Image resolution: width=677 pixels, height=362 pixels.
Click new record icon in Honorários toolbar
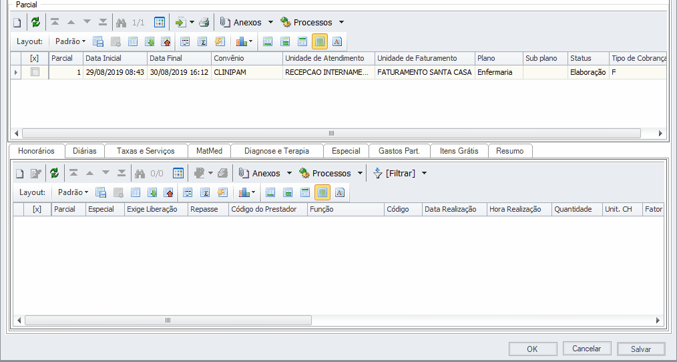click(19, 173)
